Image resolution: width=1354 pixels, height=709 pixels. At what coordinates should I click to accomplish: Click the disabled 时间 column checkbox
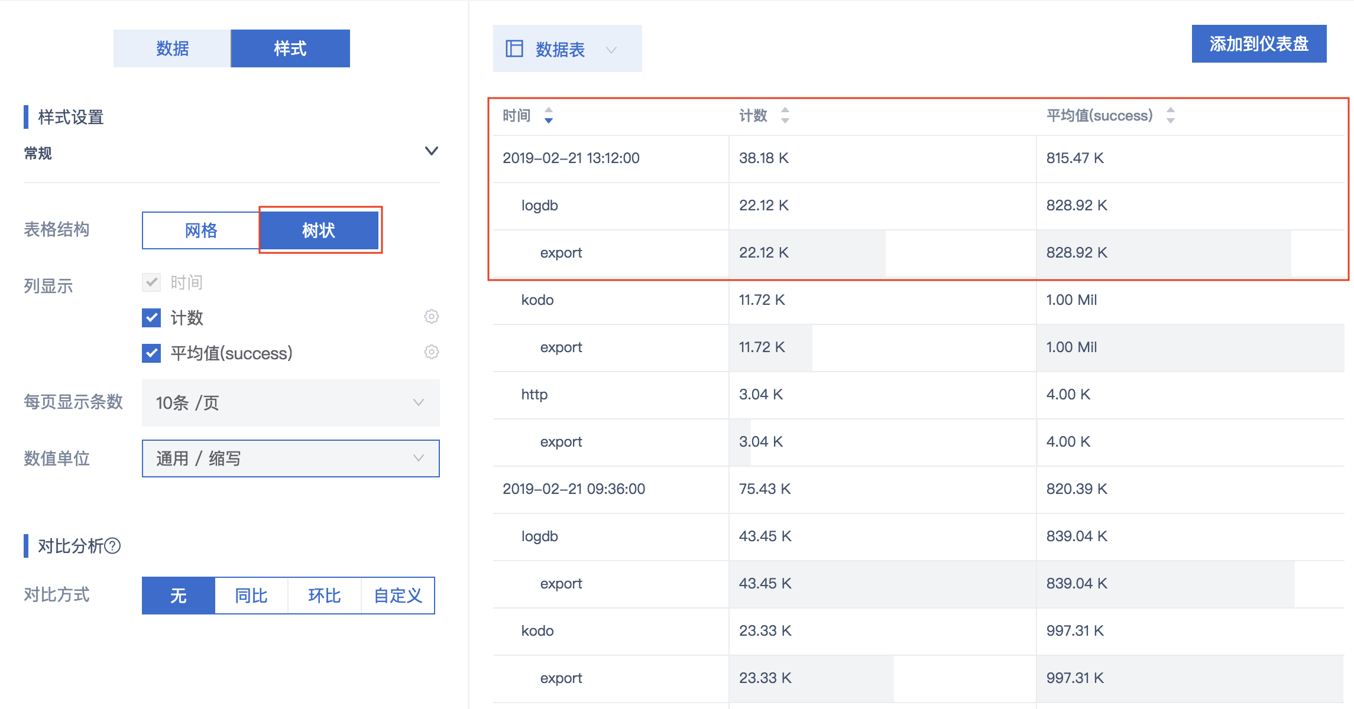tap(151, 282)
